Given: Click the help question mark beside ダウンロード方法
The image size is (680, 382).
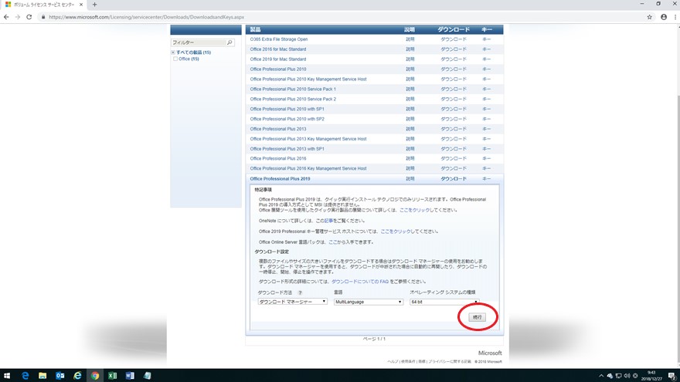Looking at the screenshot, I should [x=300, y=292].
